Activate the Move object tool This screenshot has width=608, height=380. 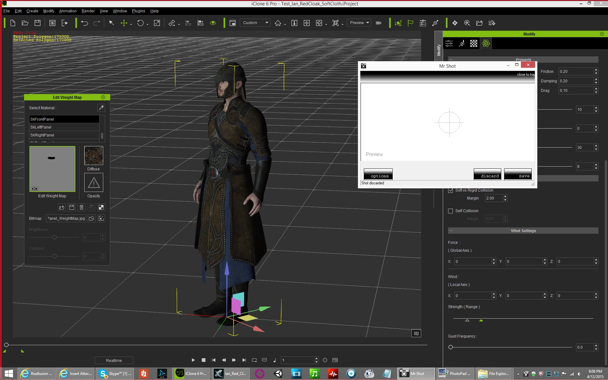point(124,23)
